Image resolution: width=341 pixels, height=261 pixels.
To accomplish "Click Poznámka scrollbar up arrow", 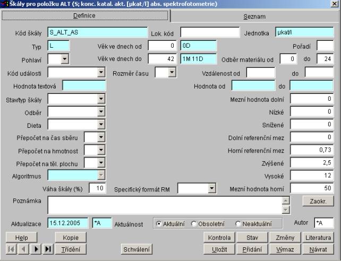I will tap(286, 201).
